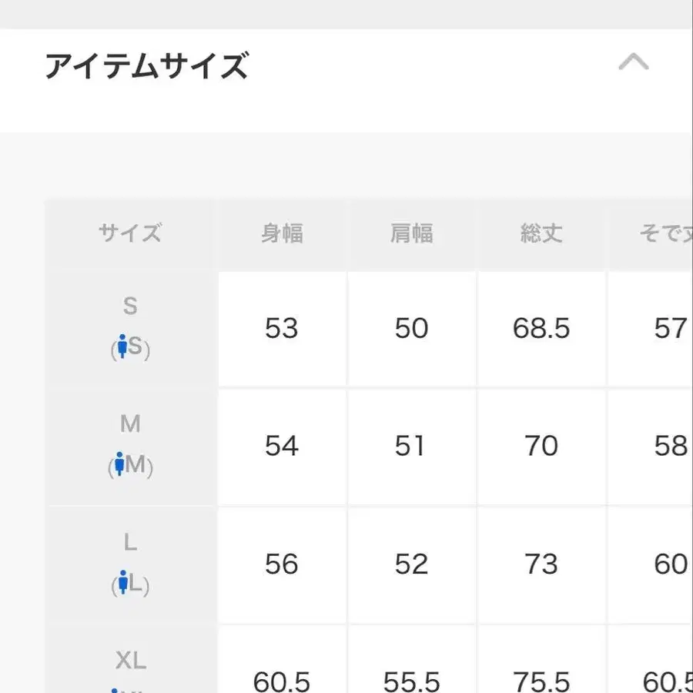
Task: Click the blue person icon beside size S
Action: (x=122, y=347)
